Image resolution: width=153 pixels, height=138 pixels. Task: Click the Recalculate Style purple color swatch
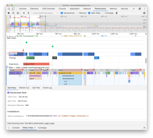point(8,93)
